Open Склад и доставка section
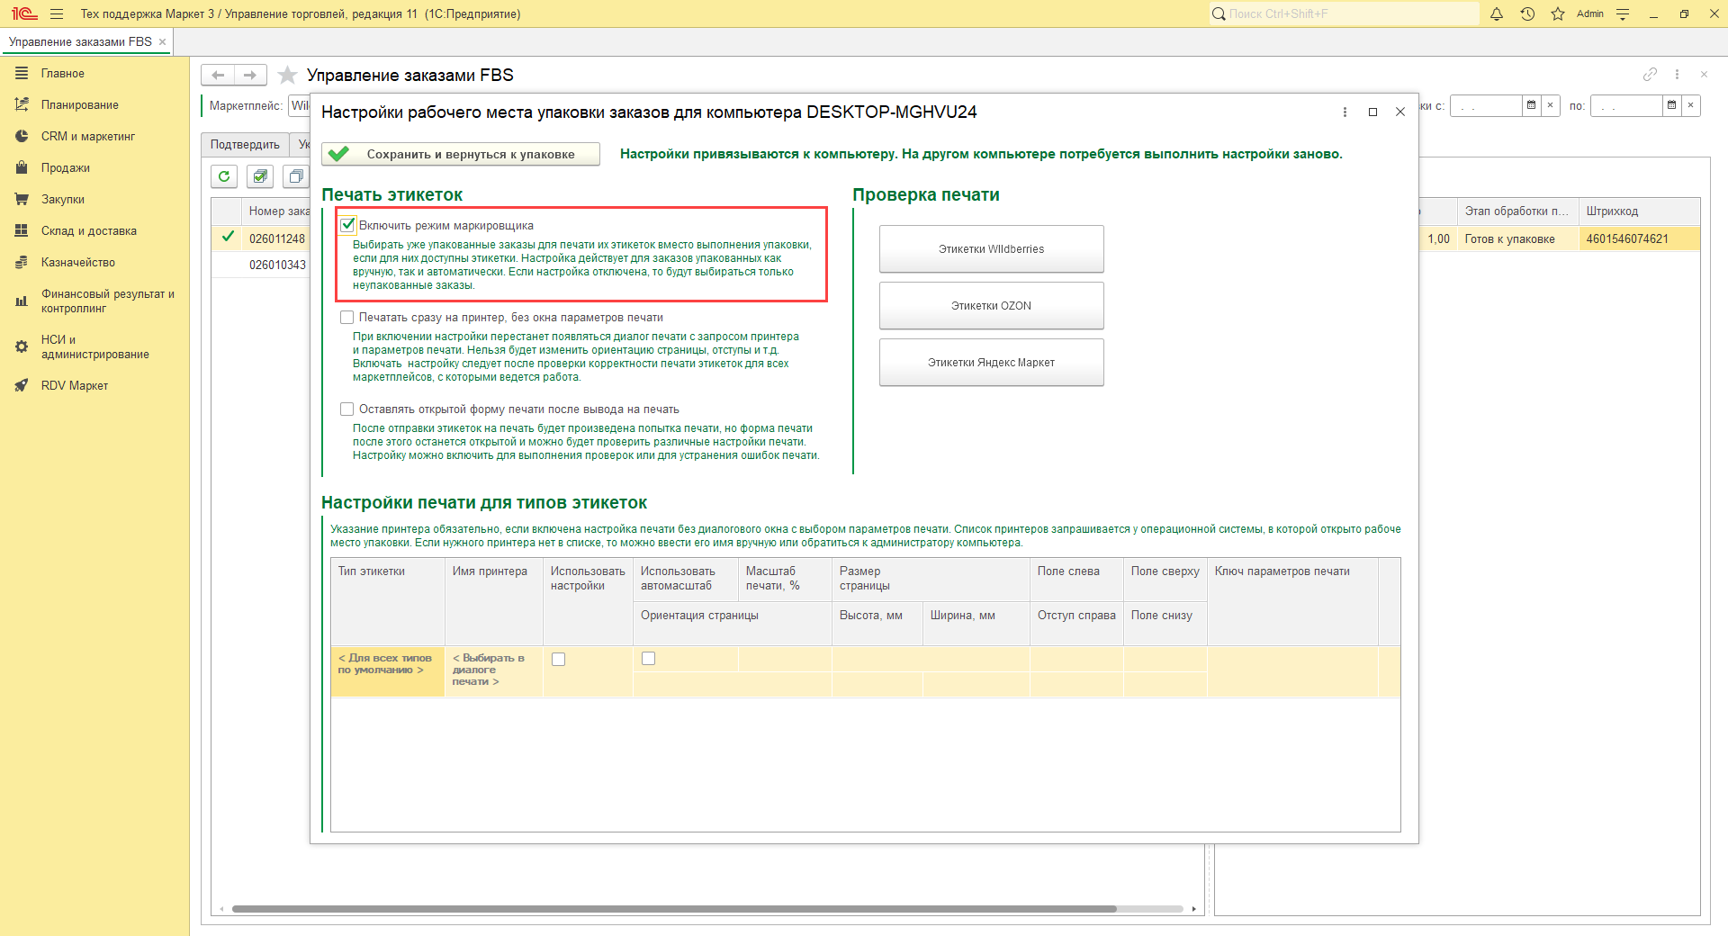This screenshot has height=936, width=1728. tap(88, 231)
